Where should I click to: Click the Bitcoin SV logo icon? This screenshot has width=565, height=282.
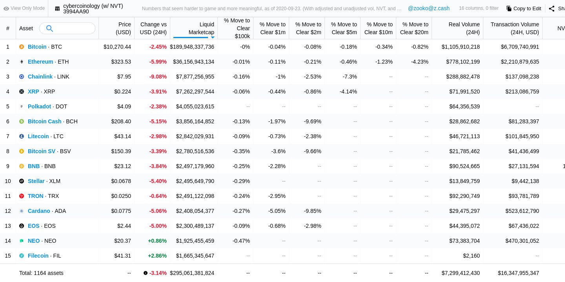click(x=22, y=151)
